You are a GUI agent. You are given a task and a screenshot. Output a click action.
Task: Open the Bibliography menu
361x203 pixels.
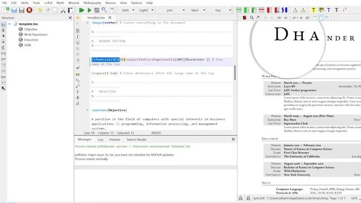coord(93,3)
